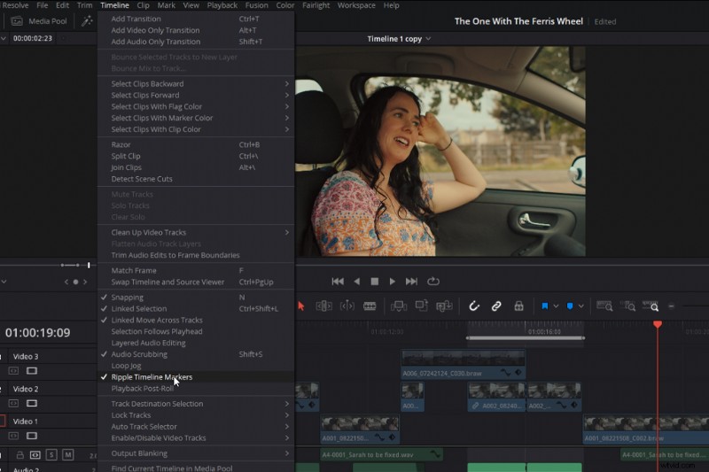This screenshot has height=472, width=709.
Task: Open the Timeline 1 copy dropdown
Action: click(x=399, y=39)
